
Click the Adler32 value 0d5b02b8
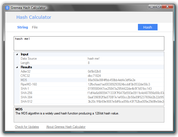pos(94,71)
